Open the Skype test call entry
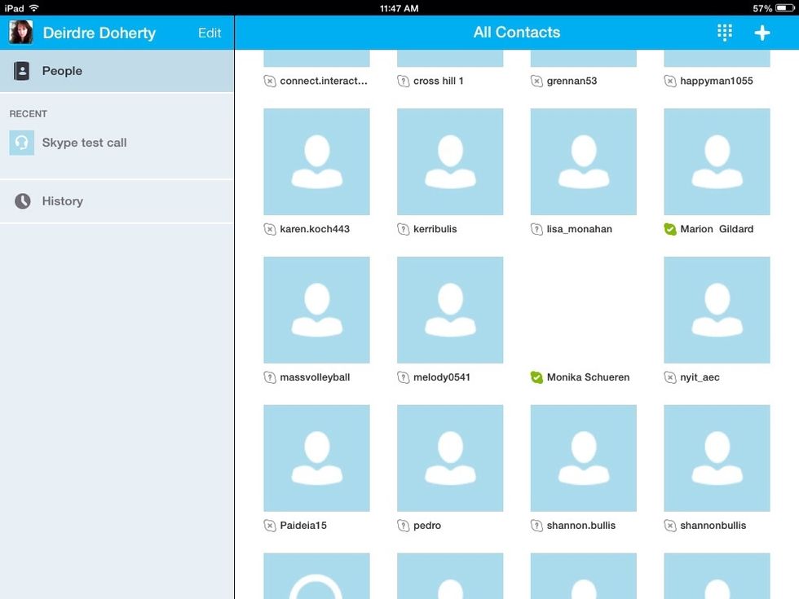 (x=85, y=142)
